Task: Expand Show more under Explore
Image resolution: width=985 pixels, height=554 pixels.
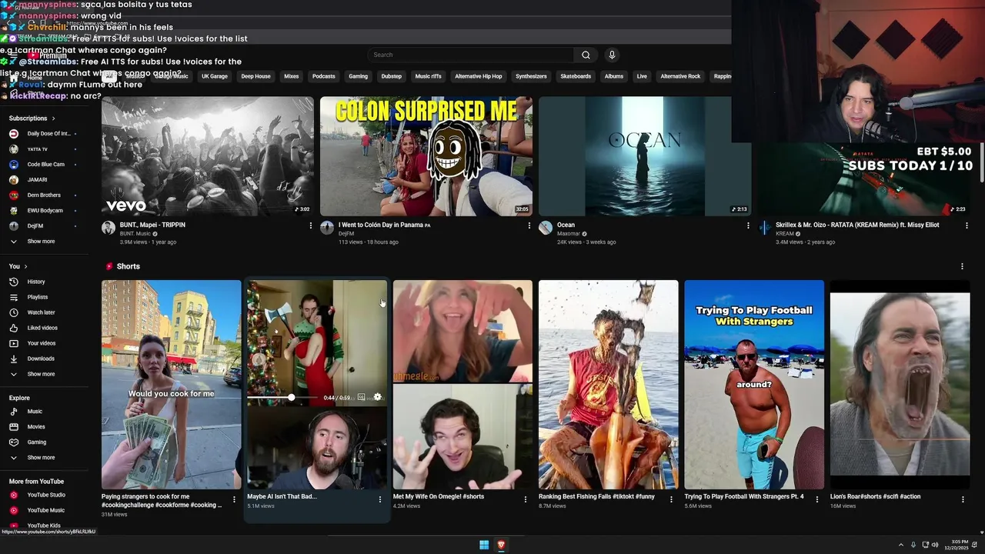Action: pyautogui.click(x=41, y=458)
